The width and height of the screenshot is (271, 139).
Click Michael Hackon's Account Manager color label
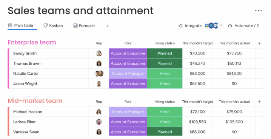click(x=128, y=112)
